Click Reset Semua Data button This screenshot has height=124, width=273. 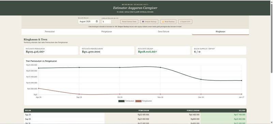pyautogui.click(x=129, y=22)
